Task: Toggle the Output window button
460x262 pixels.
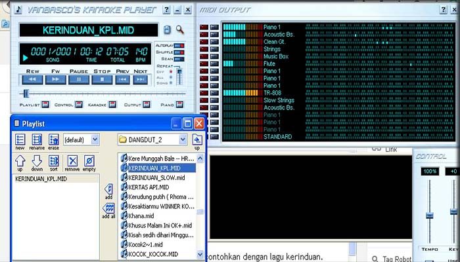Action: (x=147, y=104)
